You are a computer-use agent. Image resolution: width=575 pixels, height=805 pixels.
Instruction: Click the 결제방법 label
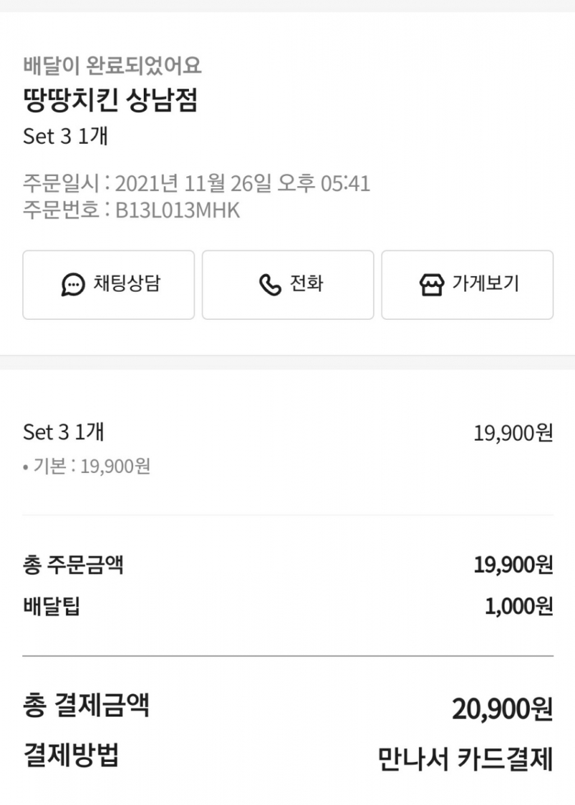coord(71,755)
